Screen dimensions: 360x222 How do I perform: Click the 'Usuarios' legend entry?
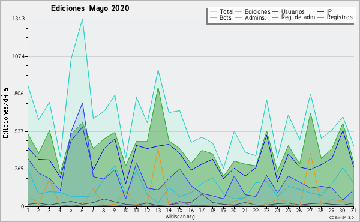tap(293, 11)
